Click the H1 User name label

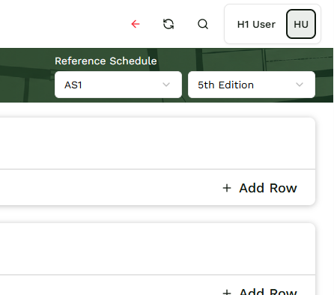pyautogui.click(x=256, y=25)
